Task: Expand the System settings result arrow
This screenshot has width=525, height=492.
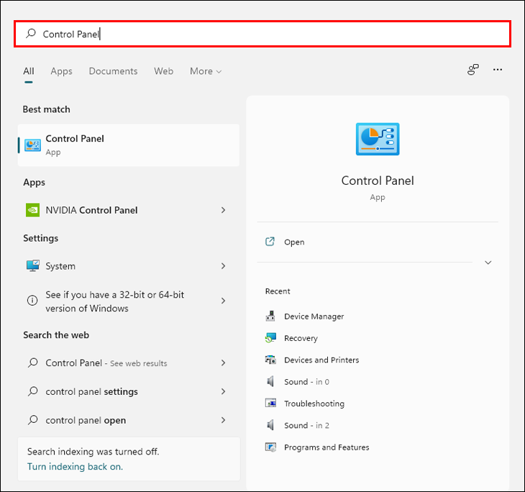Action: 223,266
